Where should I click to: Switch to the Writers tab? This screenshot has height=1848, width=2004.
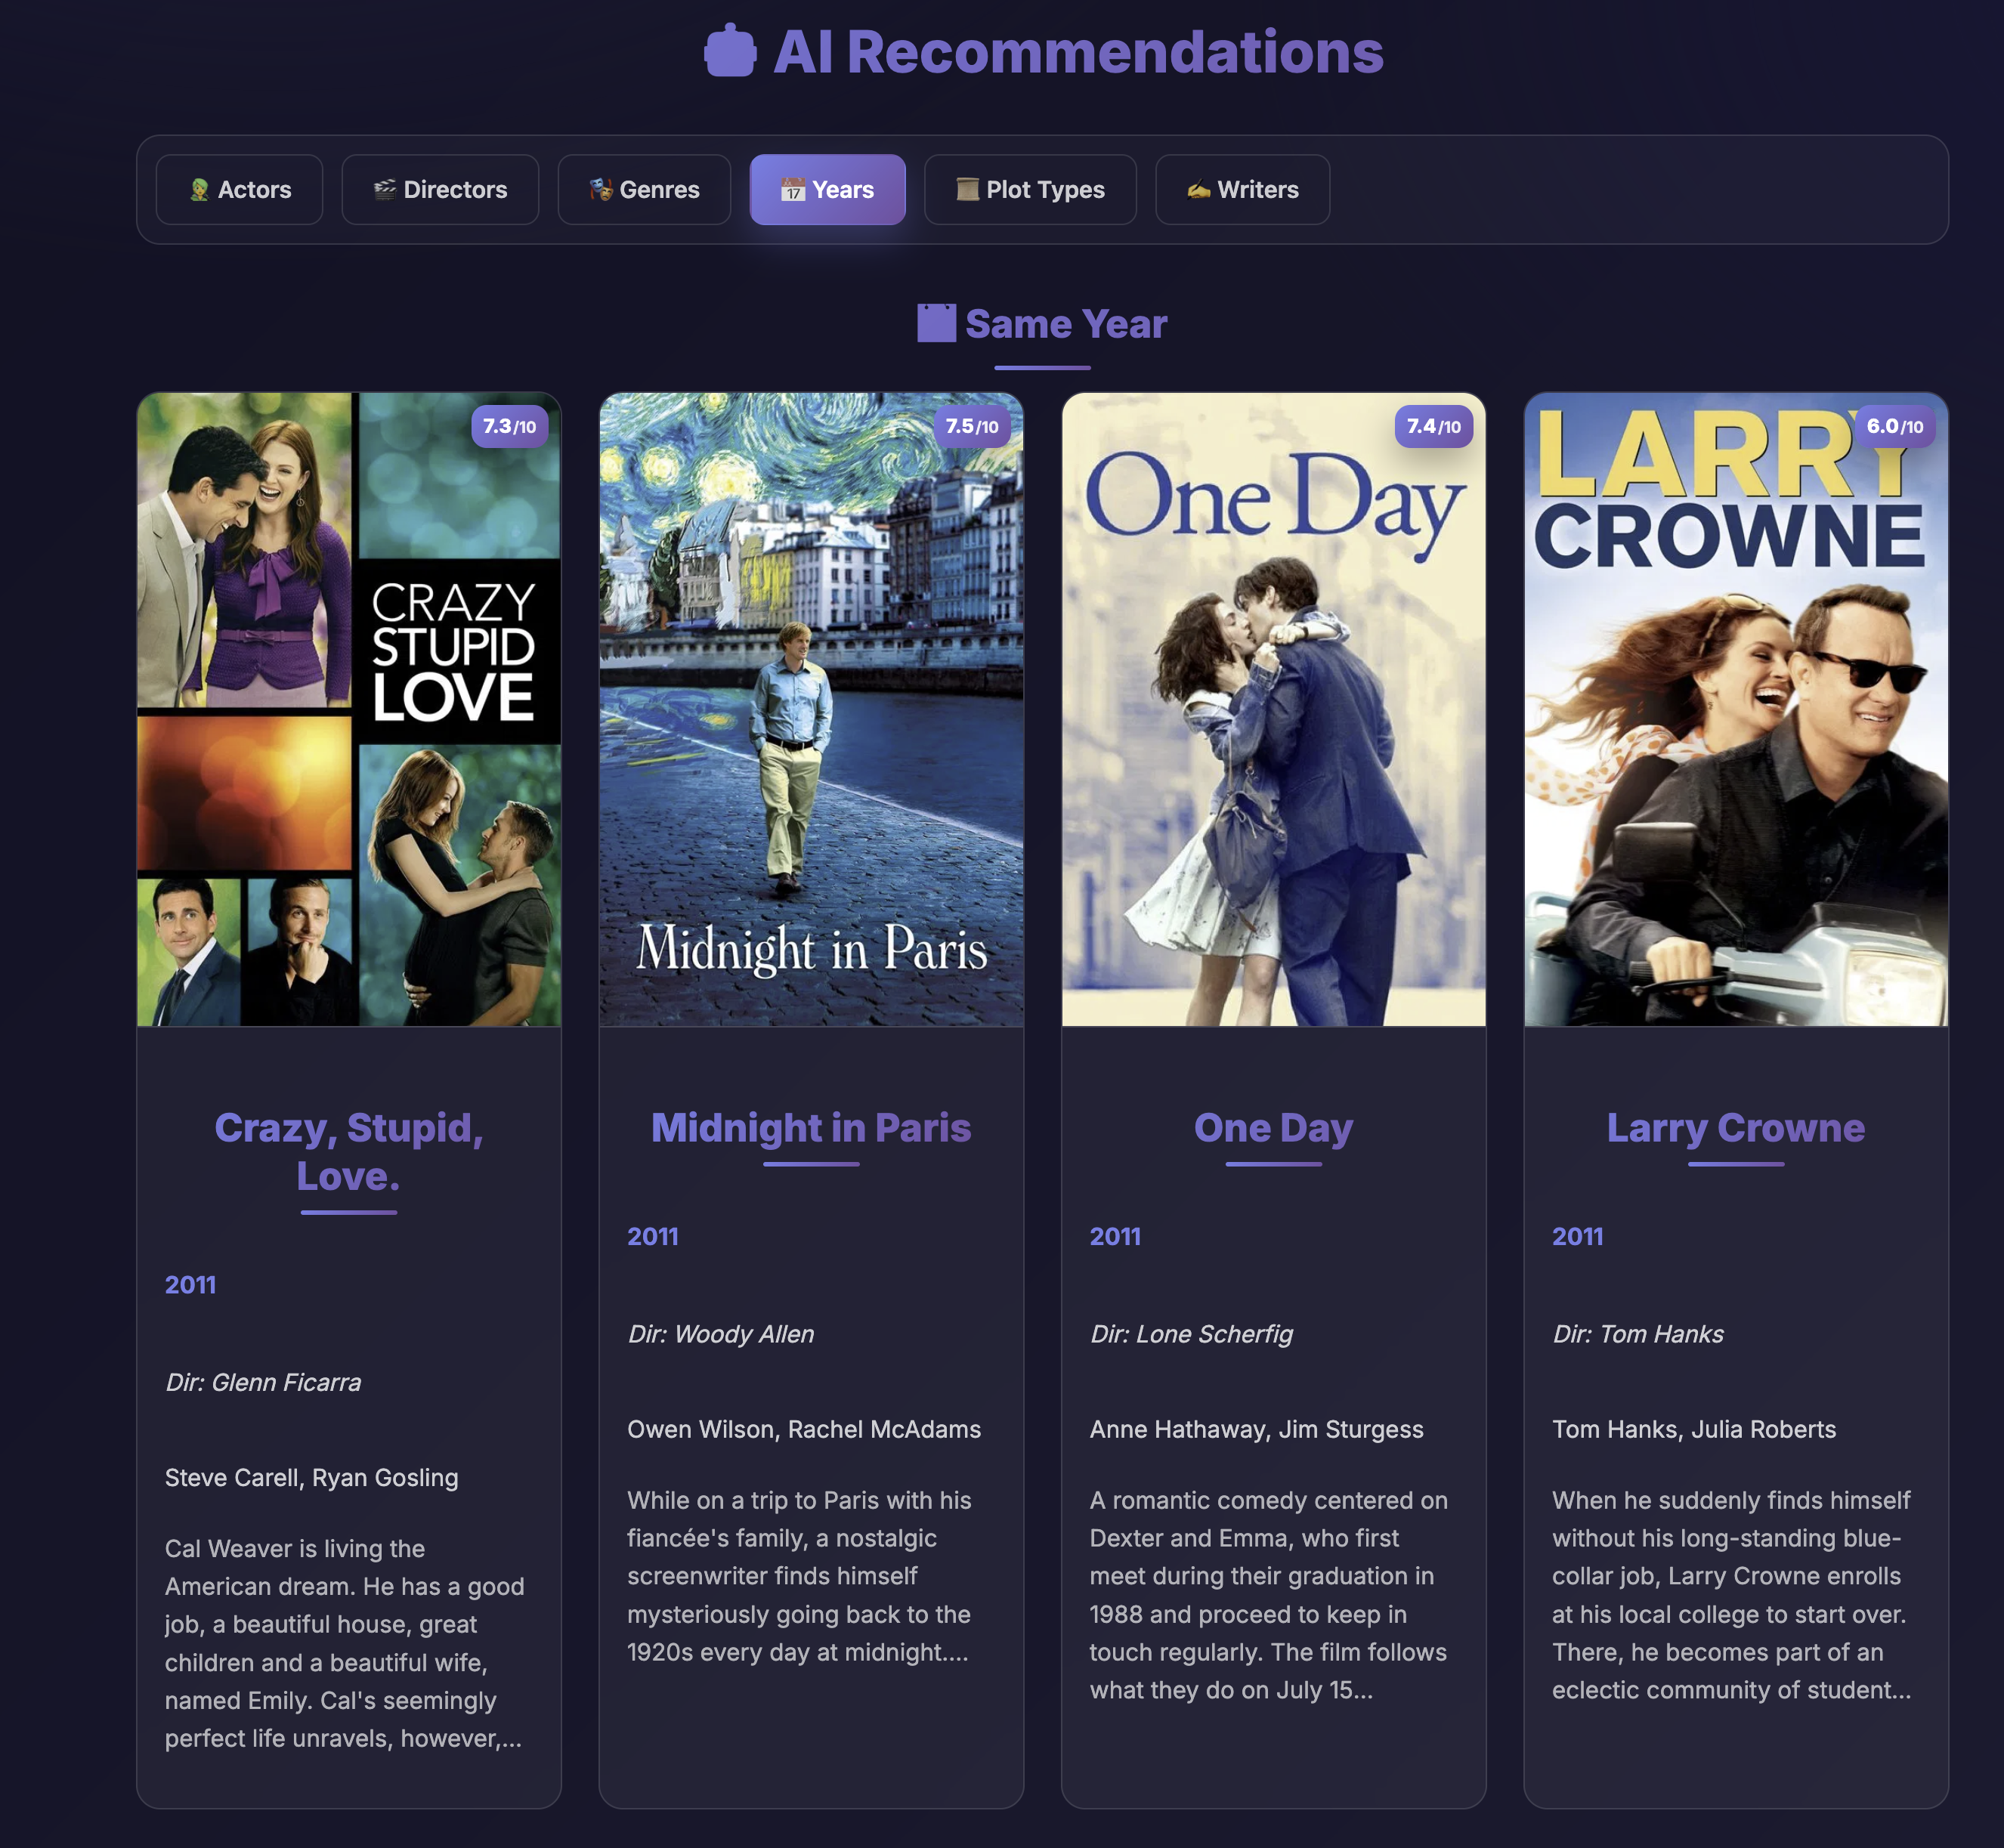point(1242,189)
